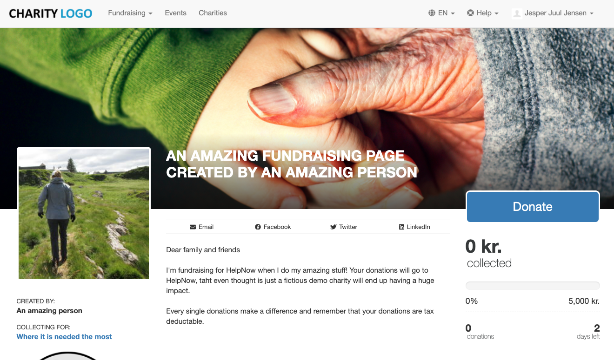Click the Charity Logo in header
The width and height of the screenshot is (614, 360).
tap(51, 13)
